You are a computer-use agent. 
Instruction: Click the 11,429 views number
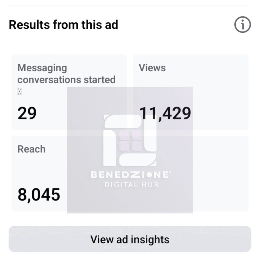pos(165,113)
